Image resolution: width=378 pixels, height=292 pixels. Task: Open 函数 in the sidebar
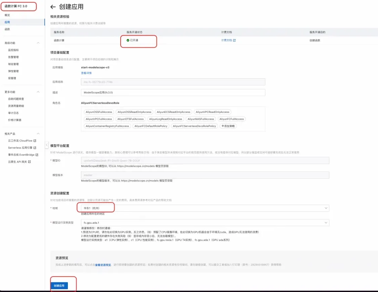(7, 29)
